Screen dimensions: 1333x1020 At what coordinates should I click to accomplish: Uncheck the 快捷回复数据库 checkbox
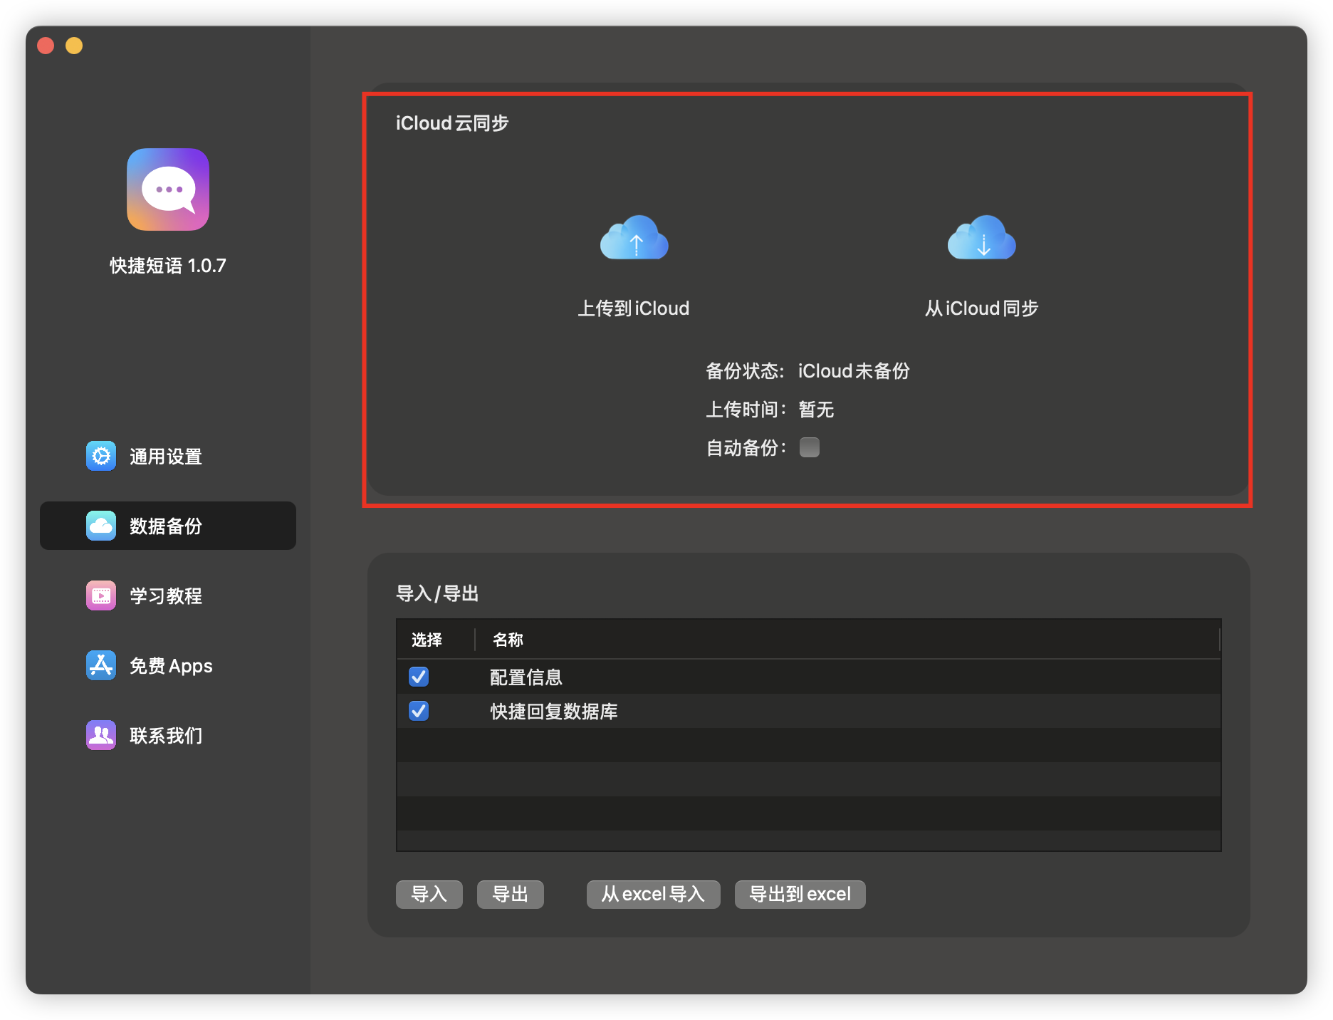419,711
